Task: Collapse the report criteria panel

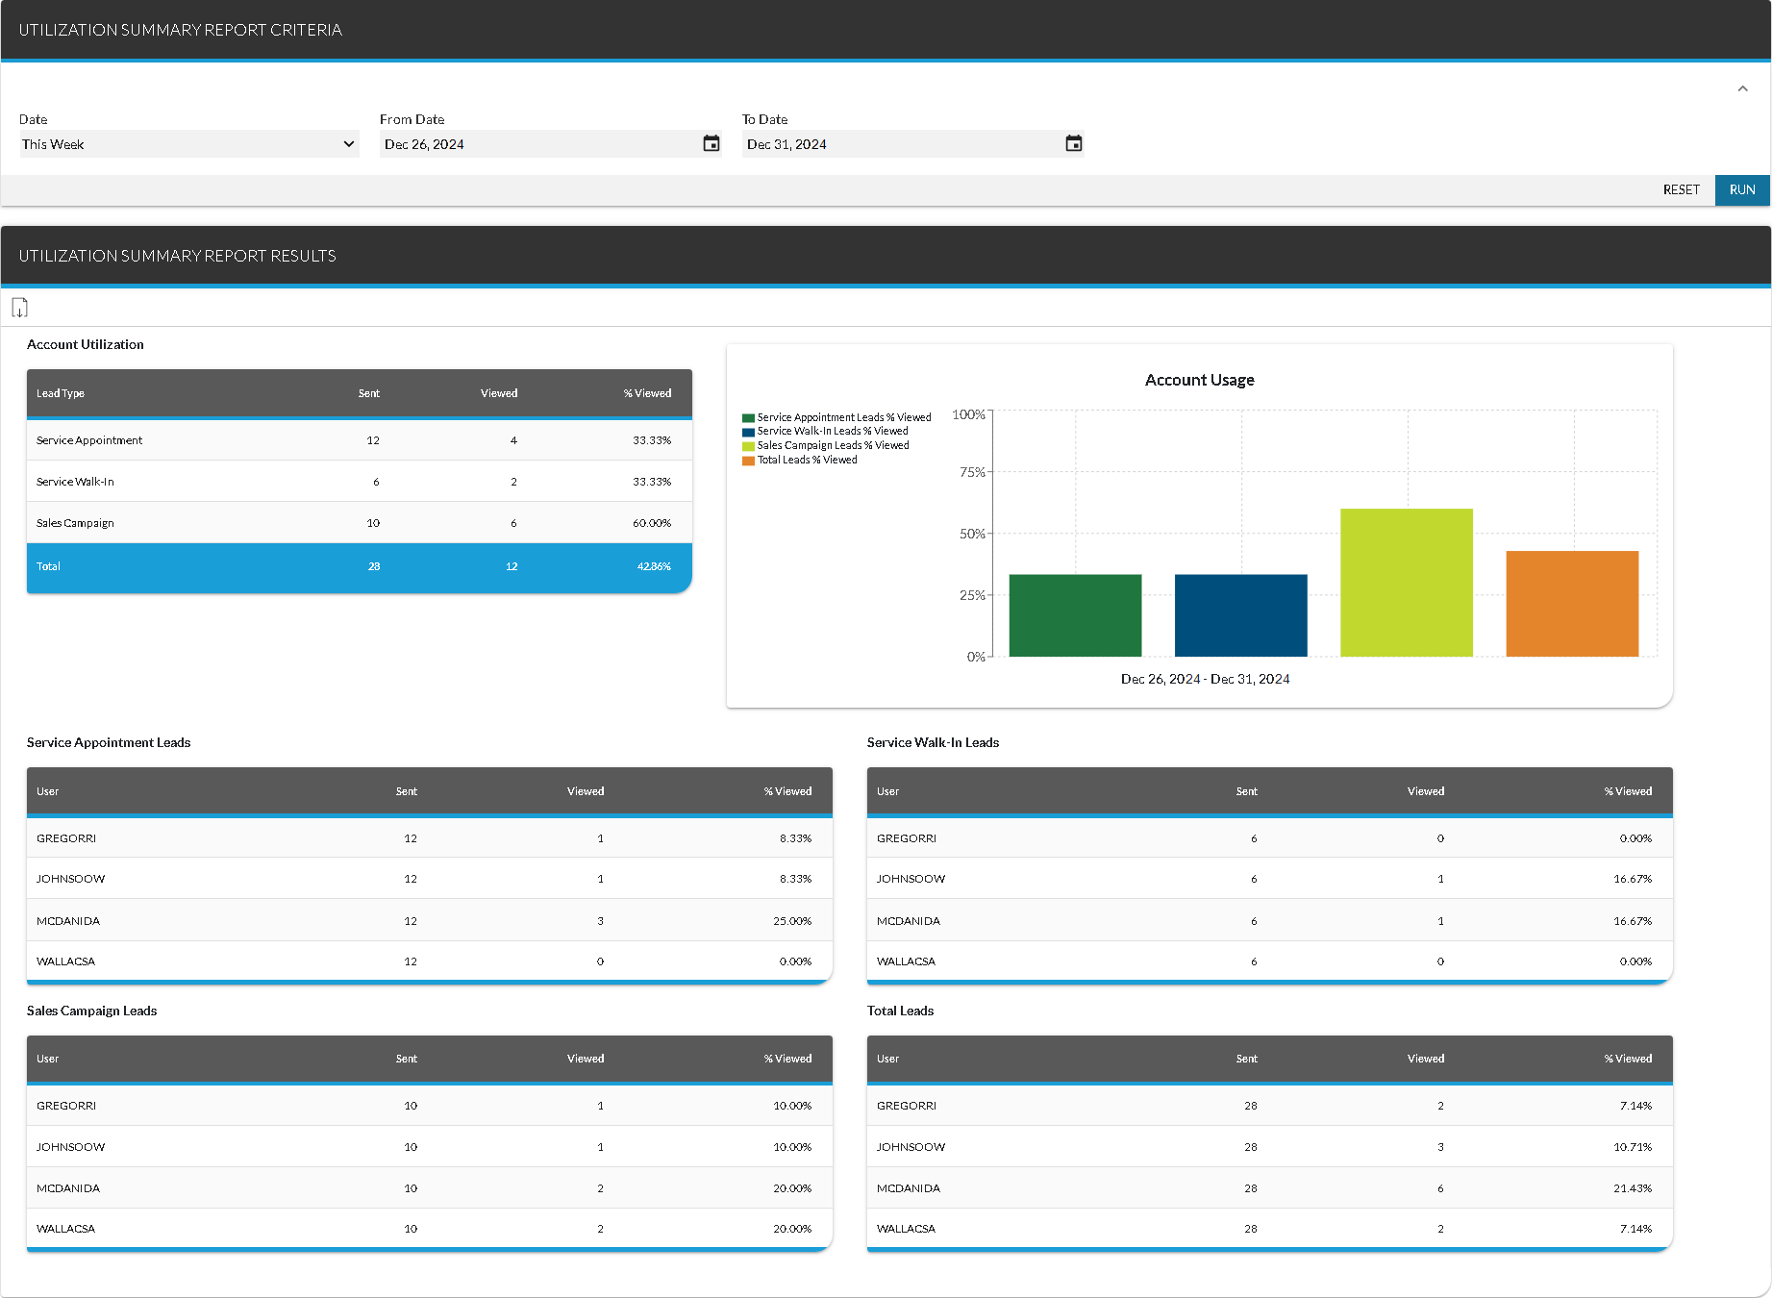Action: tap(1742, 88)
